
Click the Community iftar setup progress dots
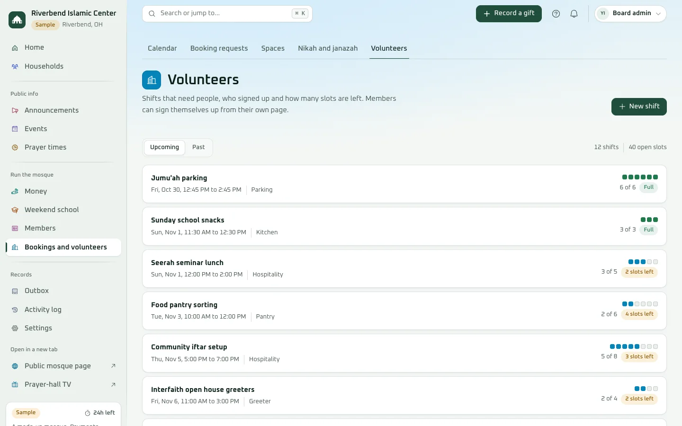click(634, 346)
